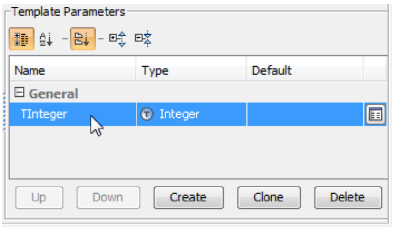
Task: Click the Type column header
Action: click(155, 71)
